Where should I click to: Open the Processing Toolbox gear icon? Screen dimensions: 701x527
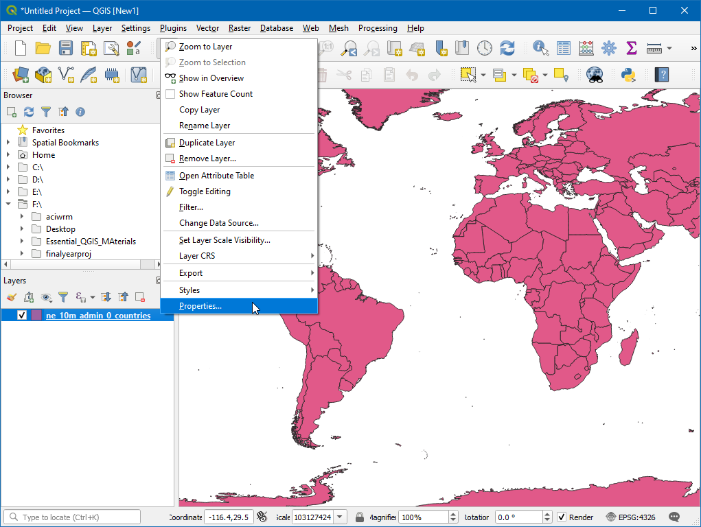click(608, 48)
